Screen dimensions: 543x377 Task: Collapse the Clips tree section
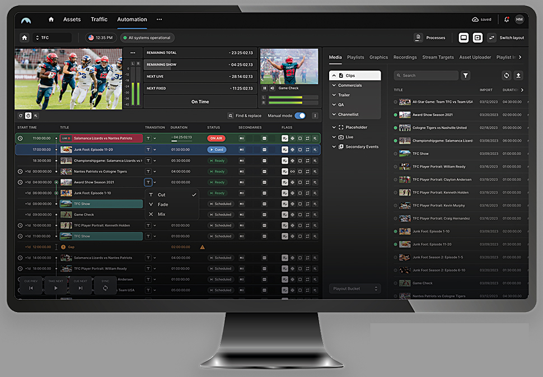[334, 76]
